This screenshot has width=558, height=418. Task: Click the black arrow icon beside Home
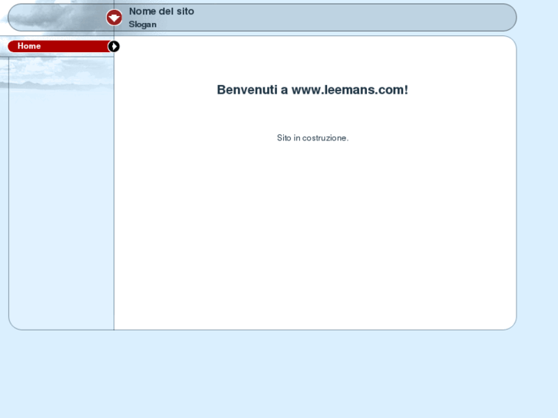click(114, 46)
